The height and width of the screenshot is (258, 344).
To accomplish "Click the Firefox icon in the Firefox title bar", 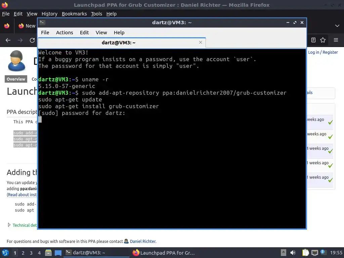I will 5,5.
